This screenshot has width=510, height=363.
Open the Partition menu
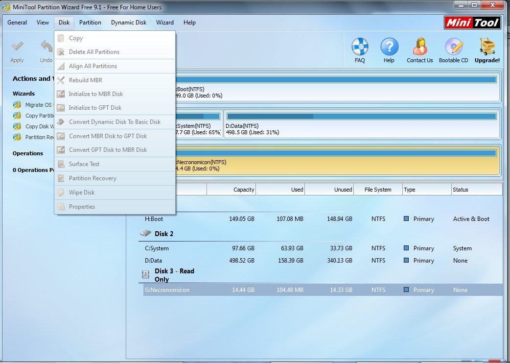90,23
